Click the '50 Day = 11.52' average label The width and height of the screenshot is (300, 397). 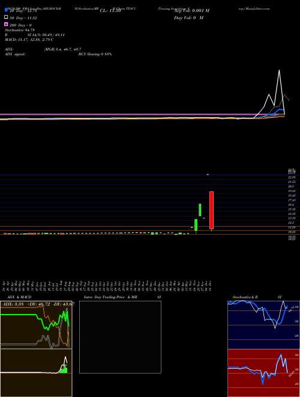23,18
